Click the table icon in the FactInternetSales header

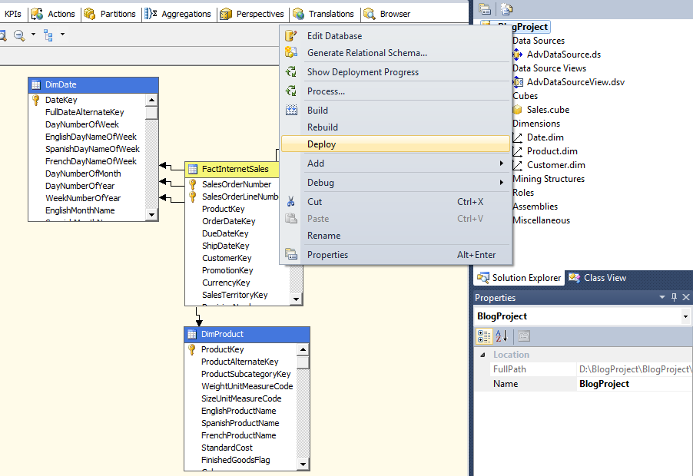(x=193, y=169)
